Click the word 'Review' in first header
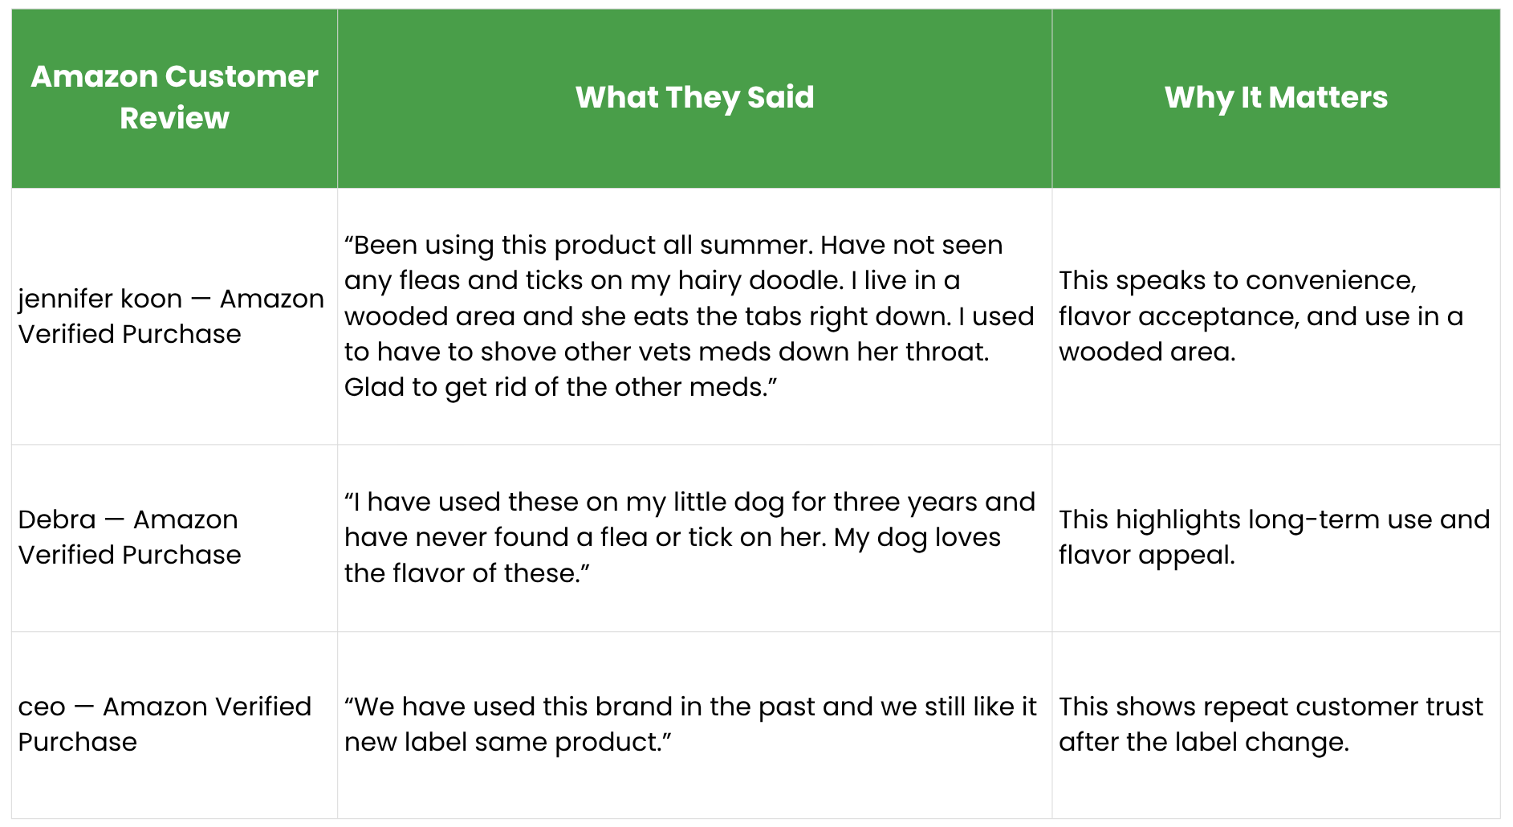Image resolution: width=1513 pixels, height=827 pixels. pos(174,119)
